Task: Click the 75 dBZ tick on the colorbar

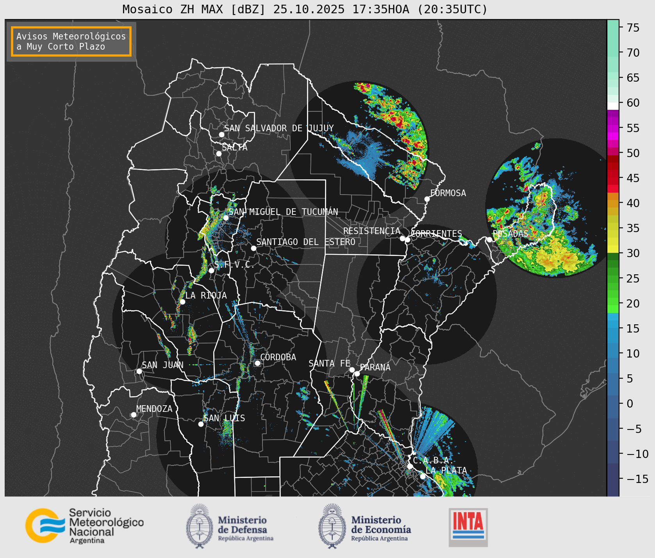Action: point(633,27)
